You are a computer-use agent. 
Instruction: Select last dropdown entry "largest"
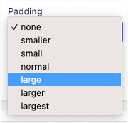[x=65, y=106]
